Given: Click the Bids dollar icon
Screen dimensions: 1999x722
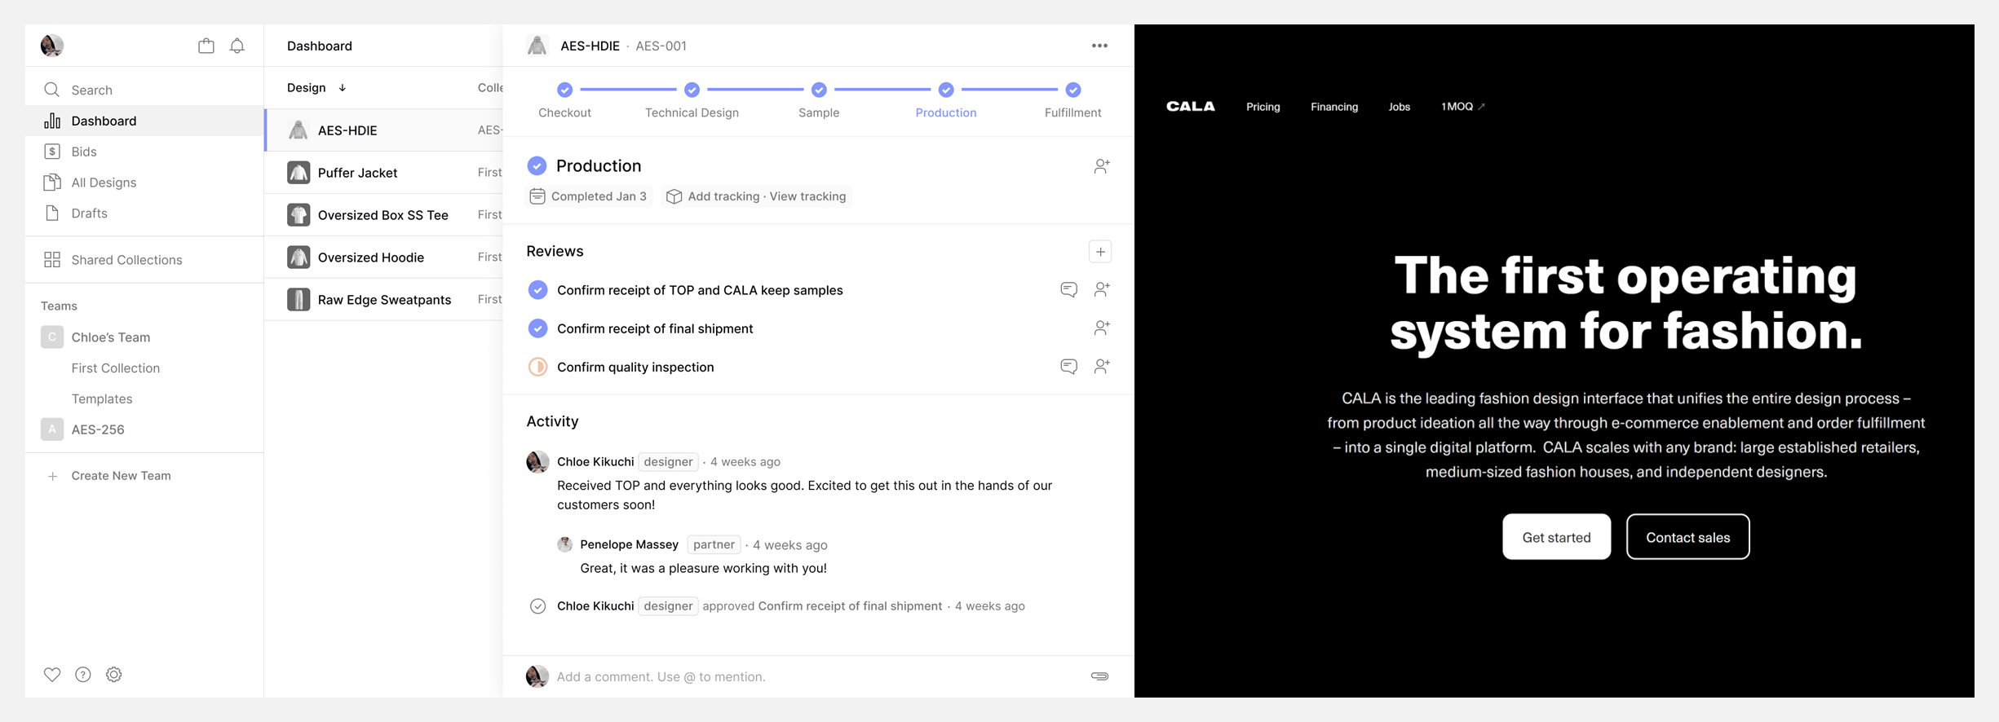Looking at the screenshot, I should (52, 152).
